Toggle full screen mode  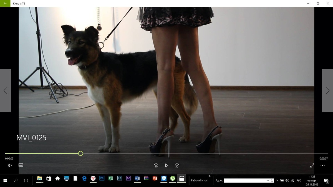coord(312,165)
